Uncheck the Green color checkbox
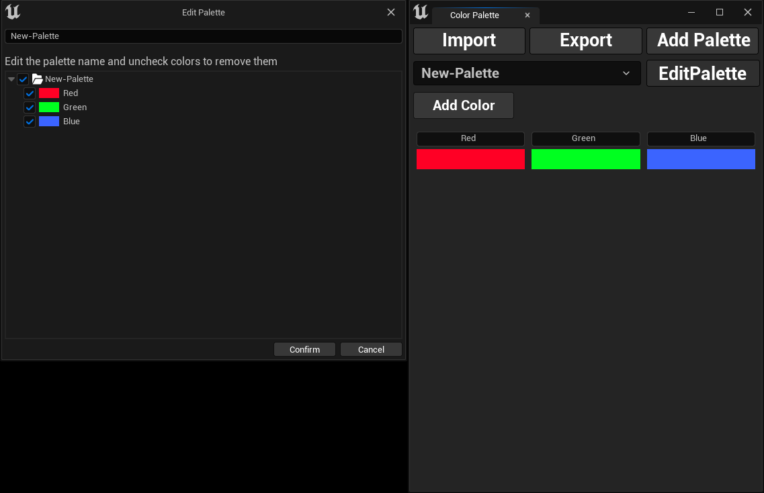 point(30,107)
